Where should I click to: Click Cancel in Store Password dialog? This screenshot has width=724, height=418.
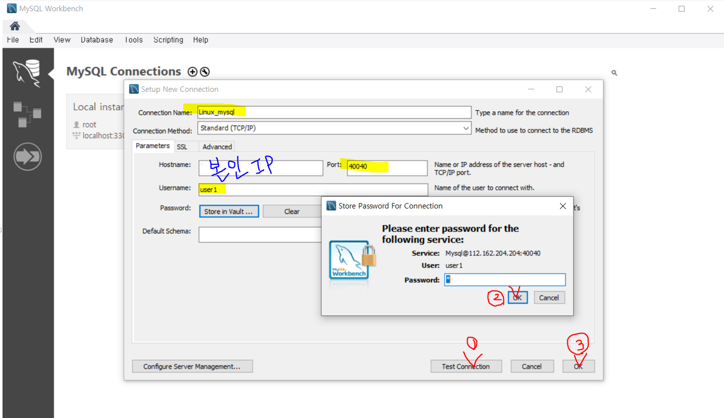click(549, 298)
